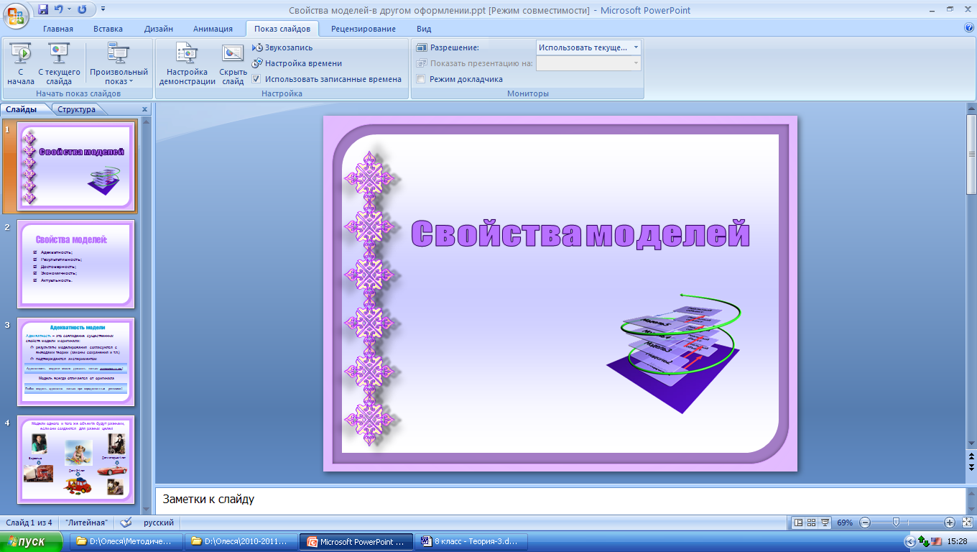The image size is (977, 552).
Task: Click русский language indicator in status bar
Action: [x=158, y=523]
